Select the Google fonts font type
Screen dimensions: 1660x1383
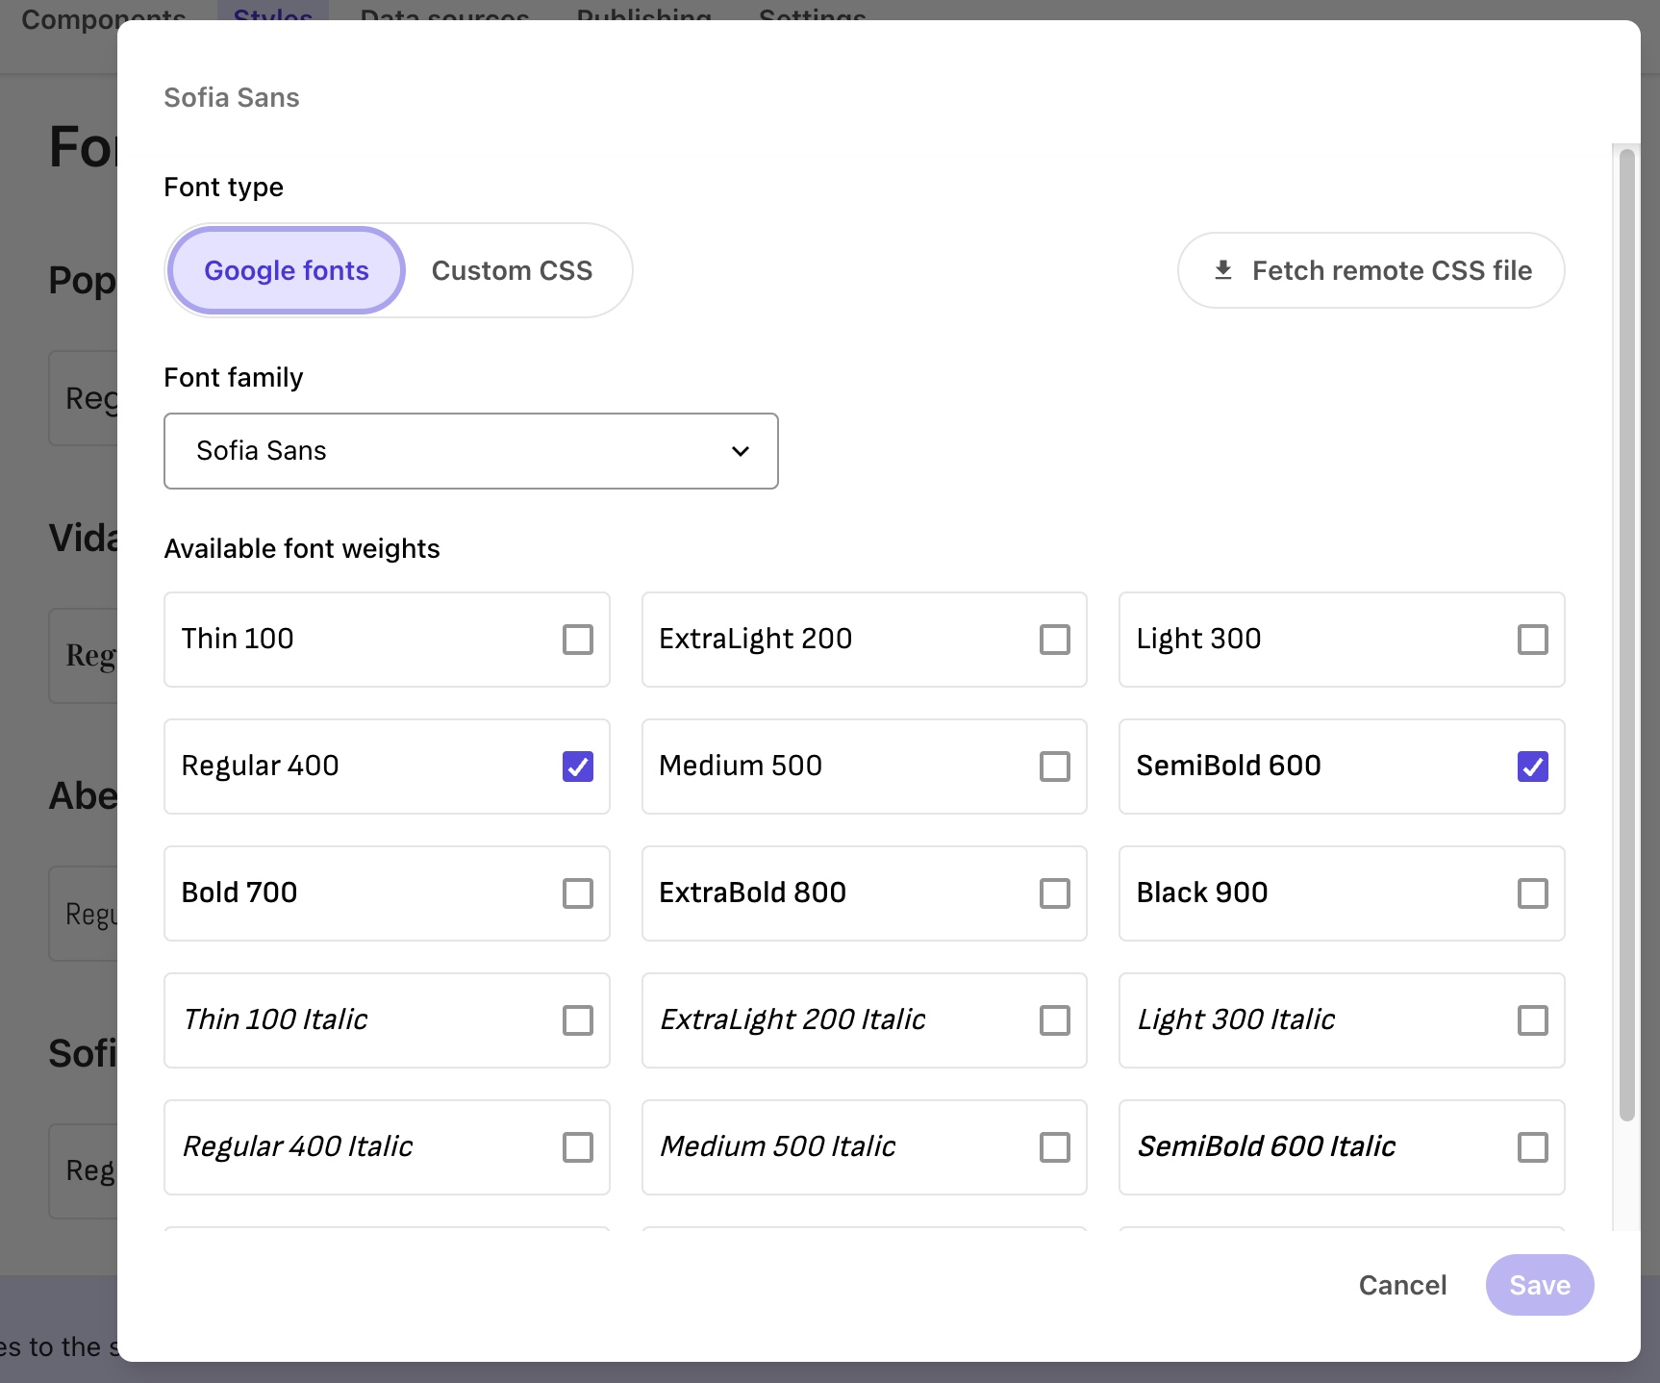tap(287, 270)
